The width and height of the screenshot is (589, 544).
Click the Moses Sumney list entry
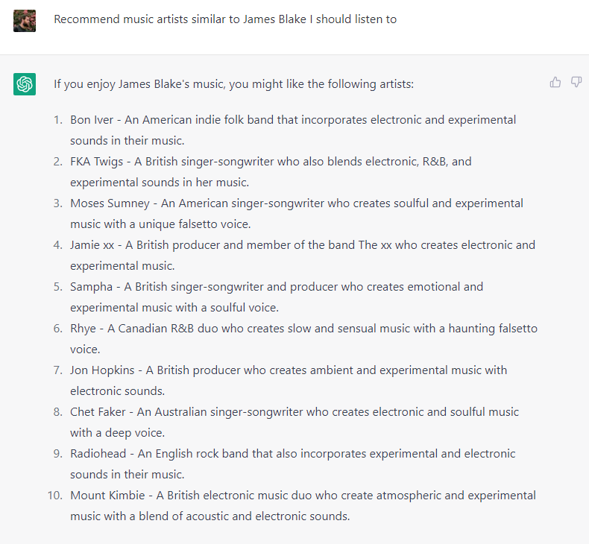coord(297,213)
